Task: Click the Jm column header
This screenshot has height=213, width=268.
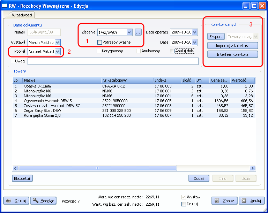Action: coord(202,80)
